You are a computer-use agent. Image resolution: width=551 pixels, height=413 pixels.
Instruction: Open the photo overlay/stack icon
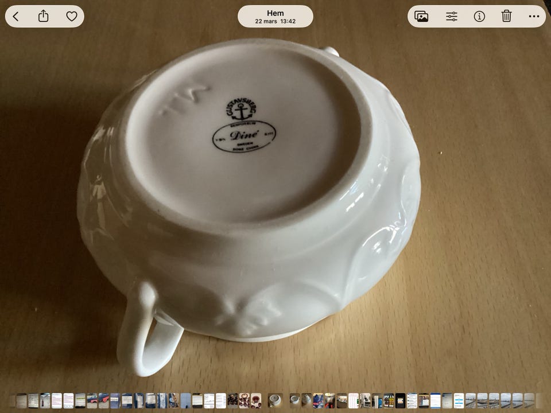[421, 16]
